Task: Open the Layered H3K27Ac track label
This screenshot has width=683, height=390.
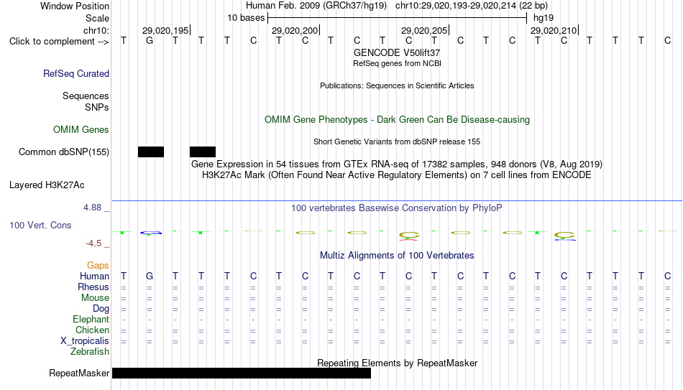Action: [47, 185]
